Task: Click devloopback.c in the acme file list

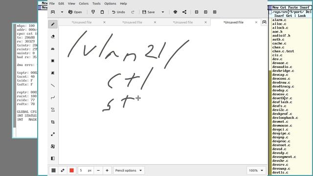Action: pos(285,118)
